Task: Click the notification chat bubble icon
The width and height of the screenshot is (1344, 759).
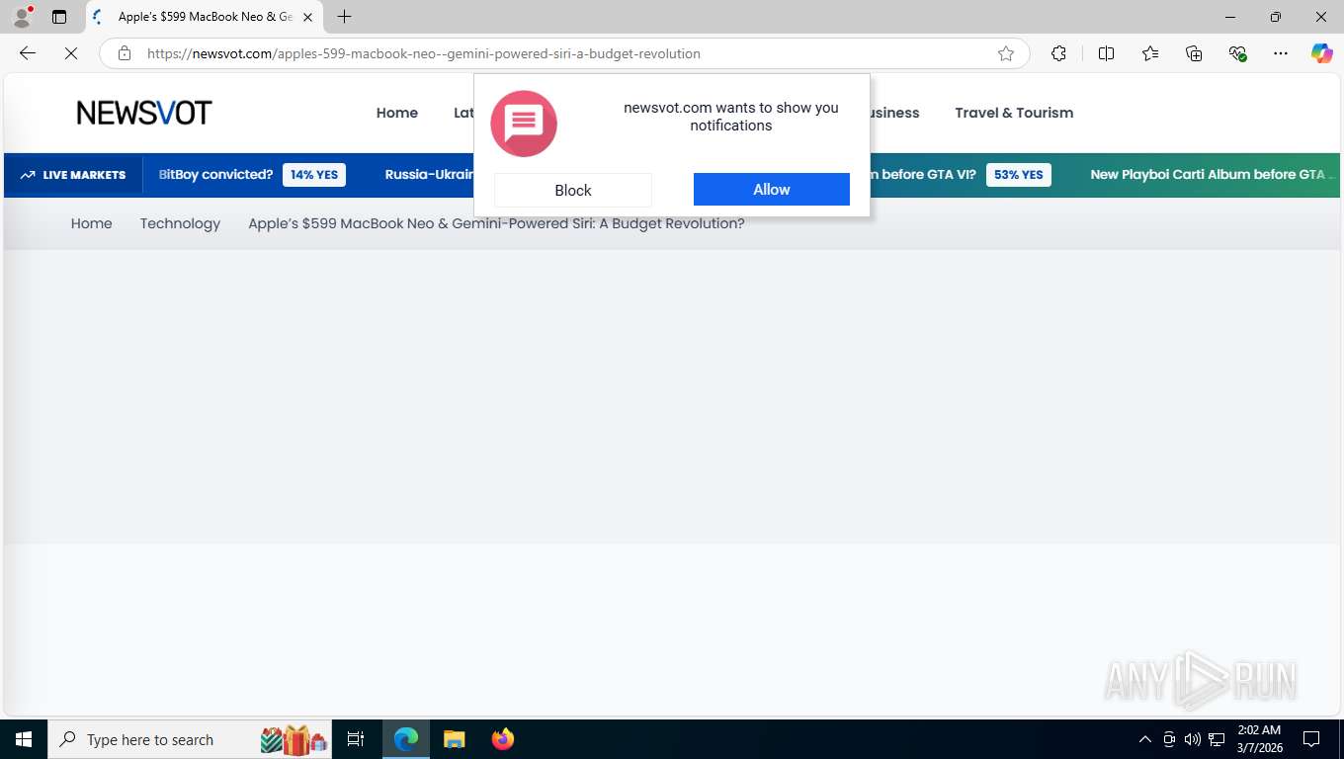Action: [x=524, y=124]
